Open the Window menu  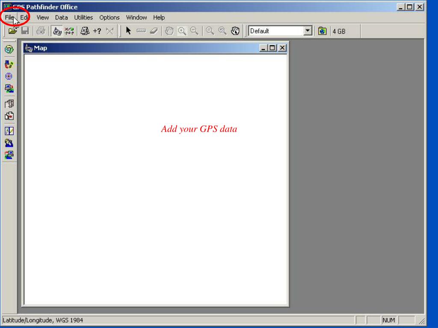point(136,18)
